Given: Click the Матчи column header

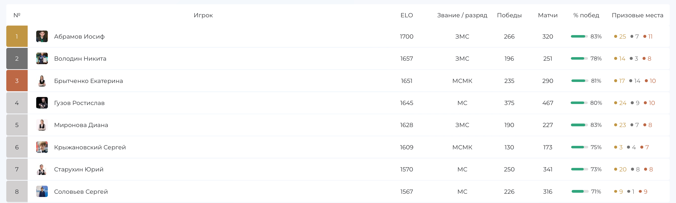Looking at the screenshot, I should click(548, 15).
